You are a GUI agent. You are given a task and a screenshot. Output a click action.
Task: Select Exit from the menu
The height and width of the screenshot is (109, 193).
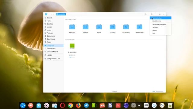160,33
